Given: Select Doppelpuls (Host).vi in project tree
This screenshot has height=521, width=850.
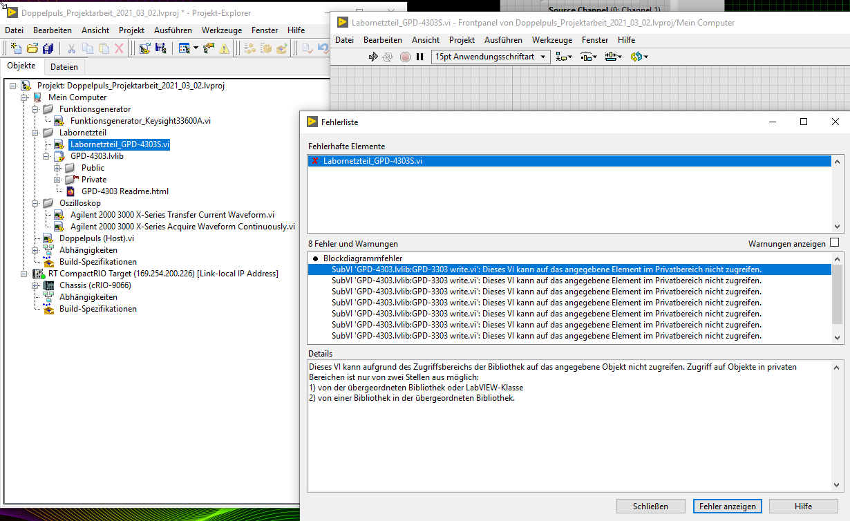Looking at the screenshot, I should coord(97,238).
